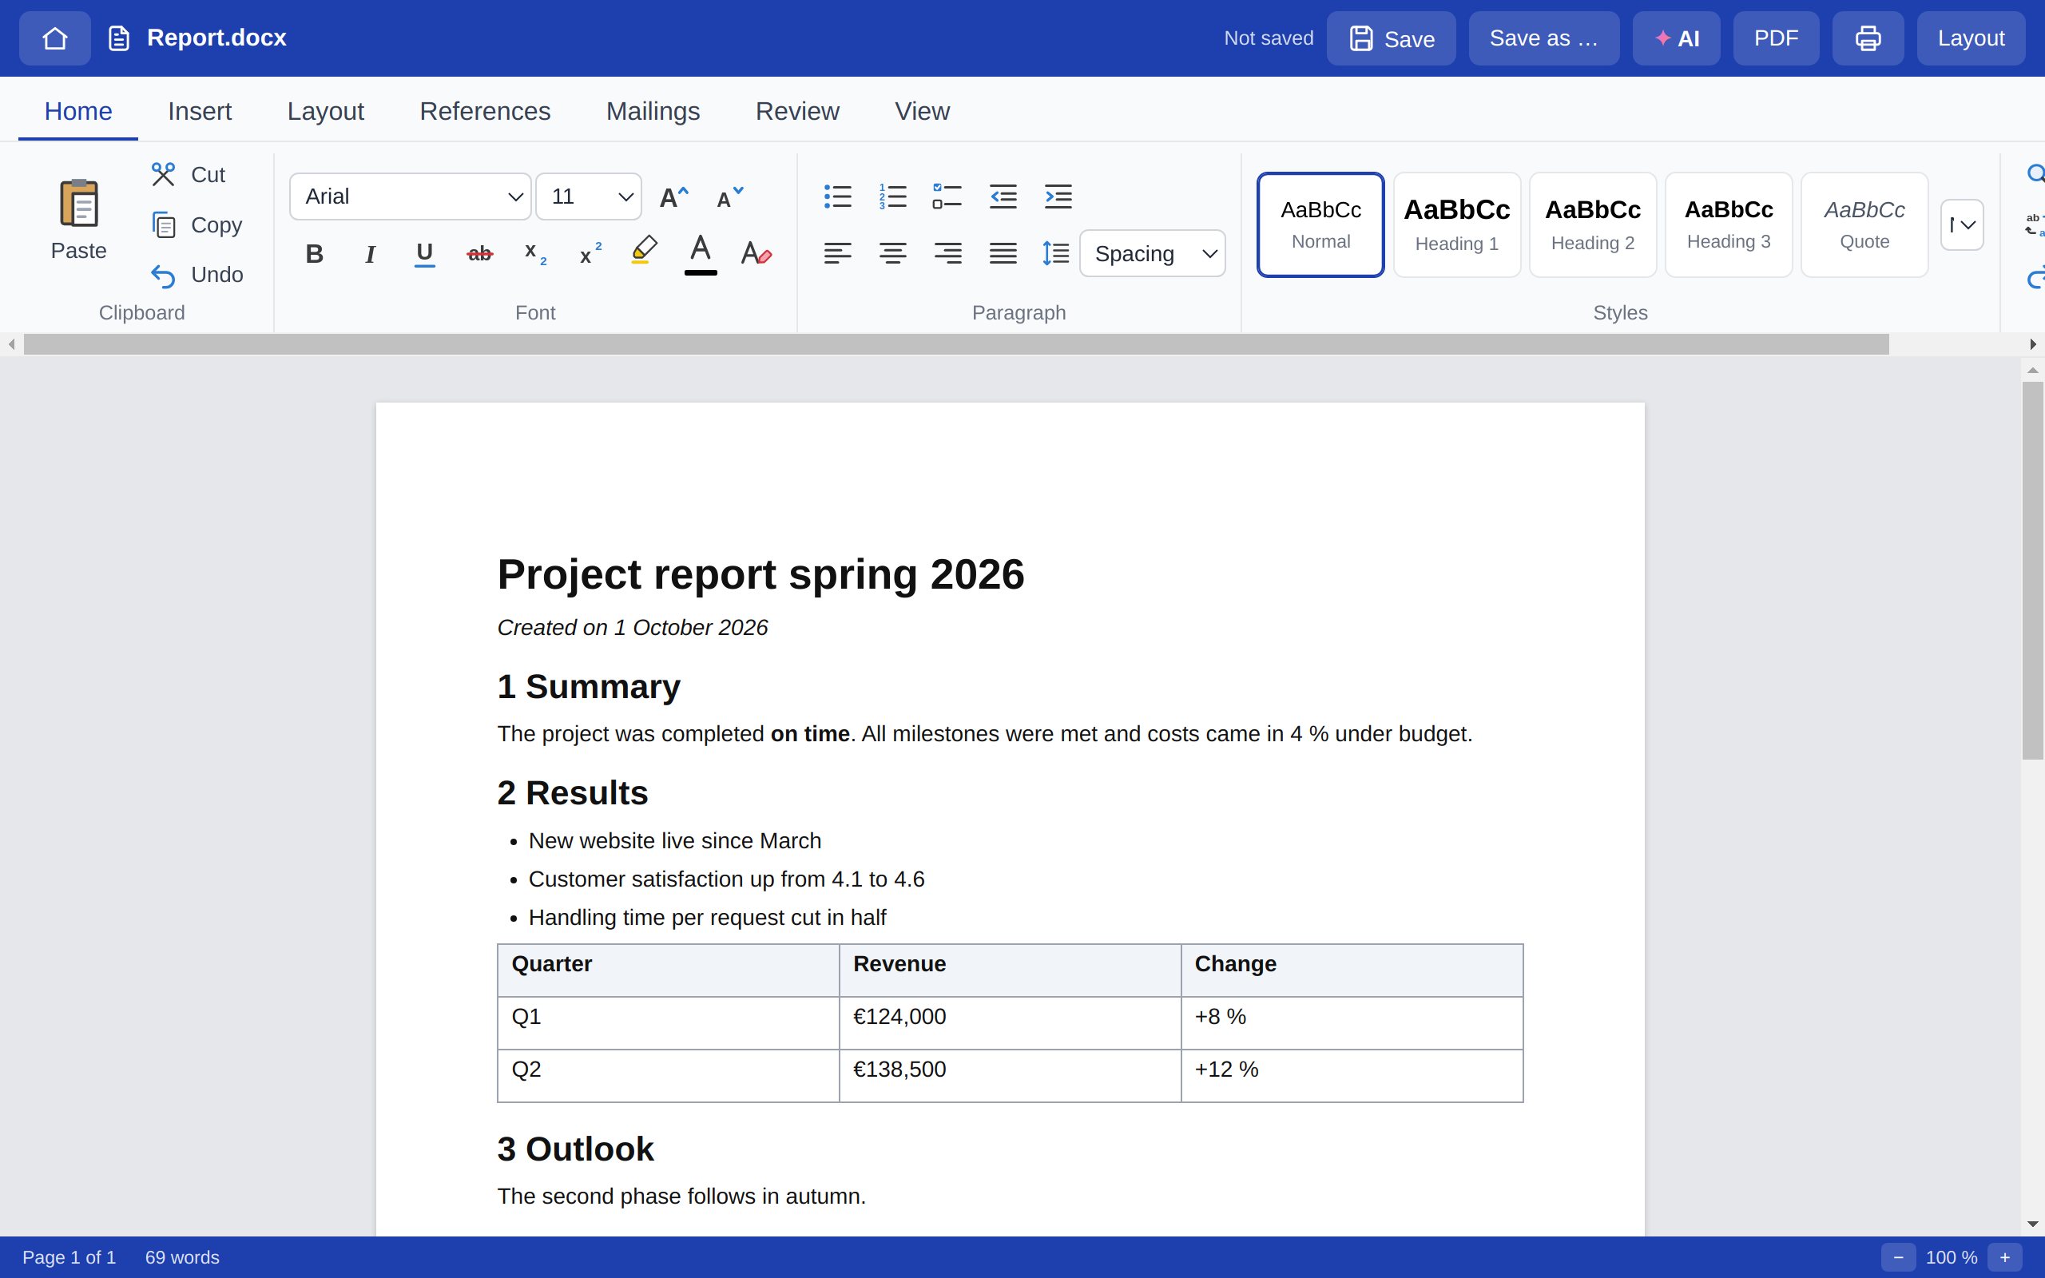Toggle underline formatting
The image size is (2045, 1278).
click(424, 253)
